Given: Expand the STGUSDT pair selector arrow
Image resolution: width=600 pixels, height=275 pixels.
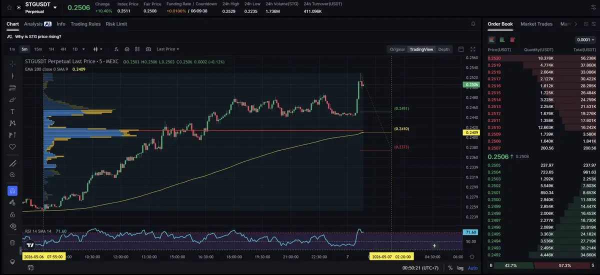Looking at the screenshot, I should (55, 7).
